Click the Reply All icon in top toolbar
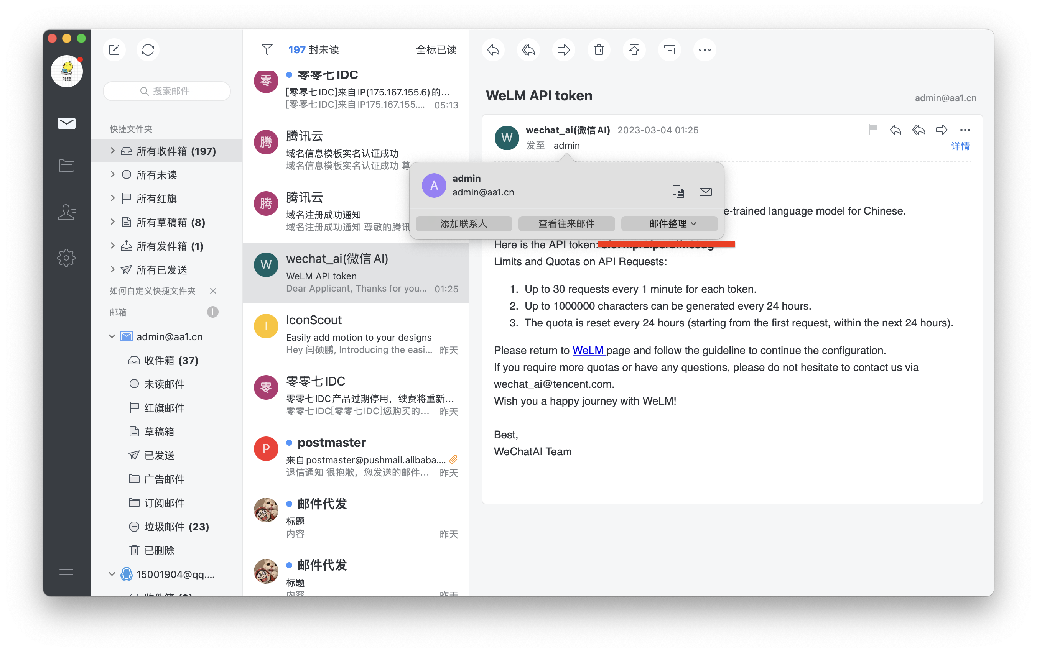Screen dimensions: 1037x653 tap(529, 50)
